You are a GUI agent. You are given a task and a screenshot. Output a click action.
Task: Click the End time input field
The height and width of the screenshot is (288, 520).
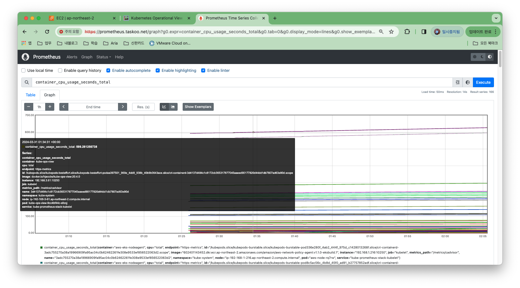click(93, 107)
